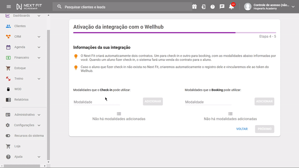299x168 pixels.
Task: Click the Loja shopping cart icon
Action: pyautogui.click(x=8, y=146)
